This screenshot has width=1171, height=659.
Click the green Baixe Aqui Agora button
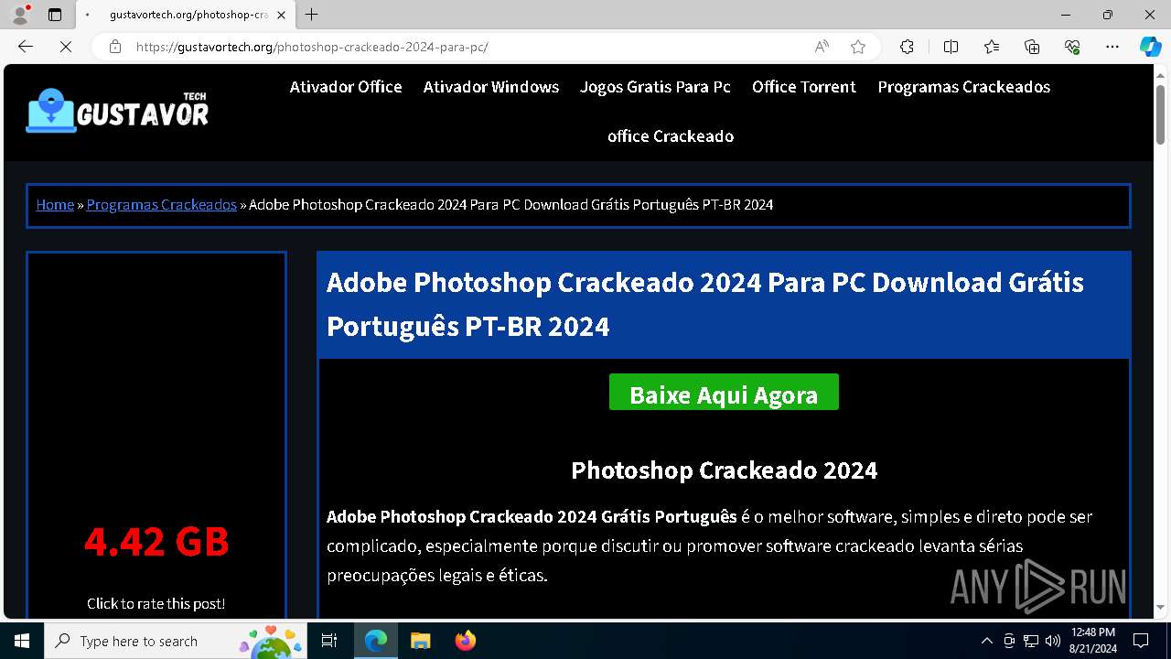pyautogui.click(x=724, y=394)
